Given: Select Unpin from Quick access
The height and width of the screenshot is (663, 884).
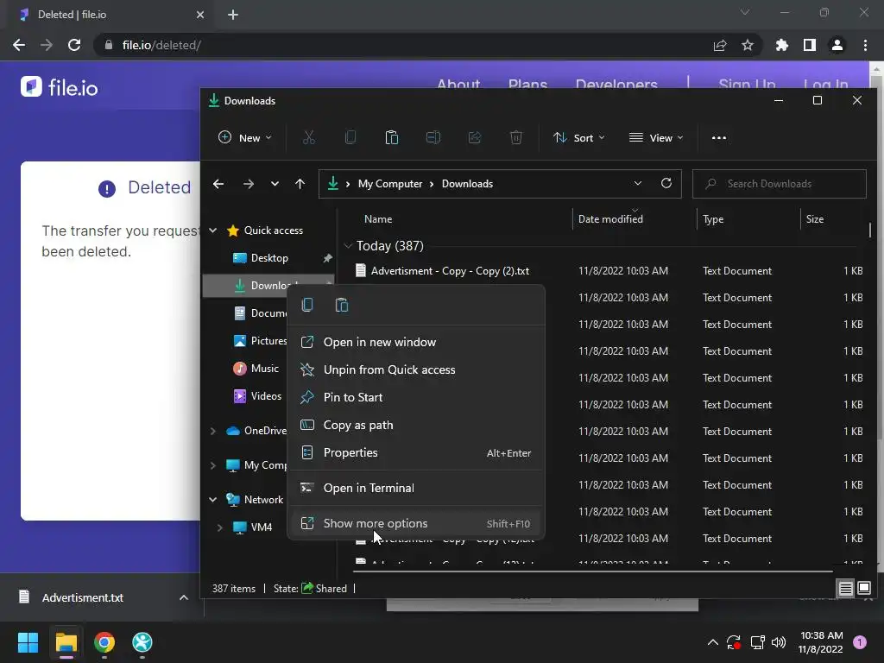Looking at the screenshot, I should point(417,369).
